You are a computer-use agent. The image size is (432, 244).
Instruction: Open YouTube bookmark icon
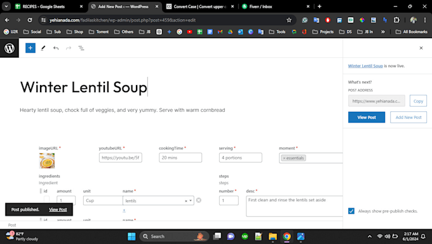pyautogui.click(x=189, y=32)
